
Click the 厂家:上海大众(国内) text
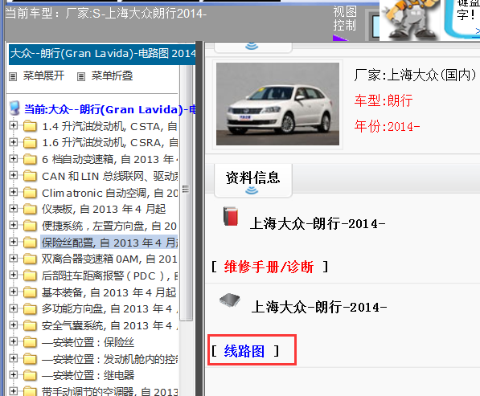[415, 75]
